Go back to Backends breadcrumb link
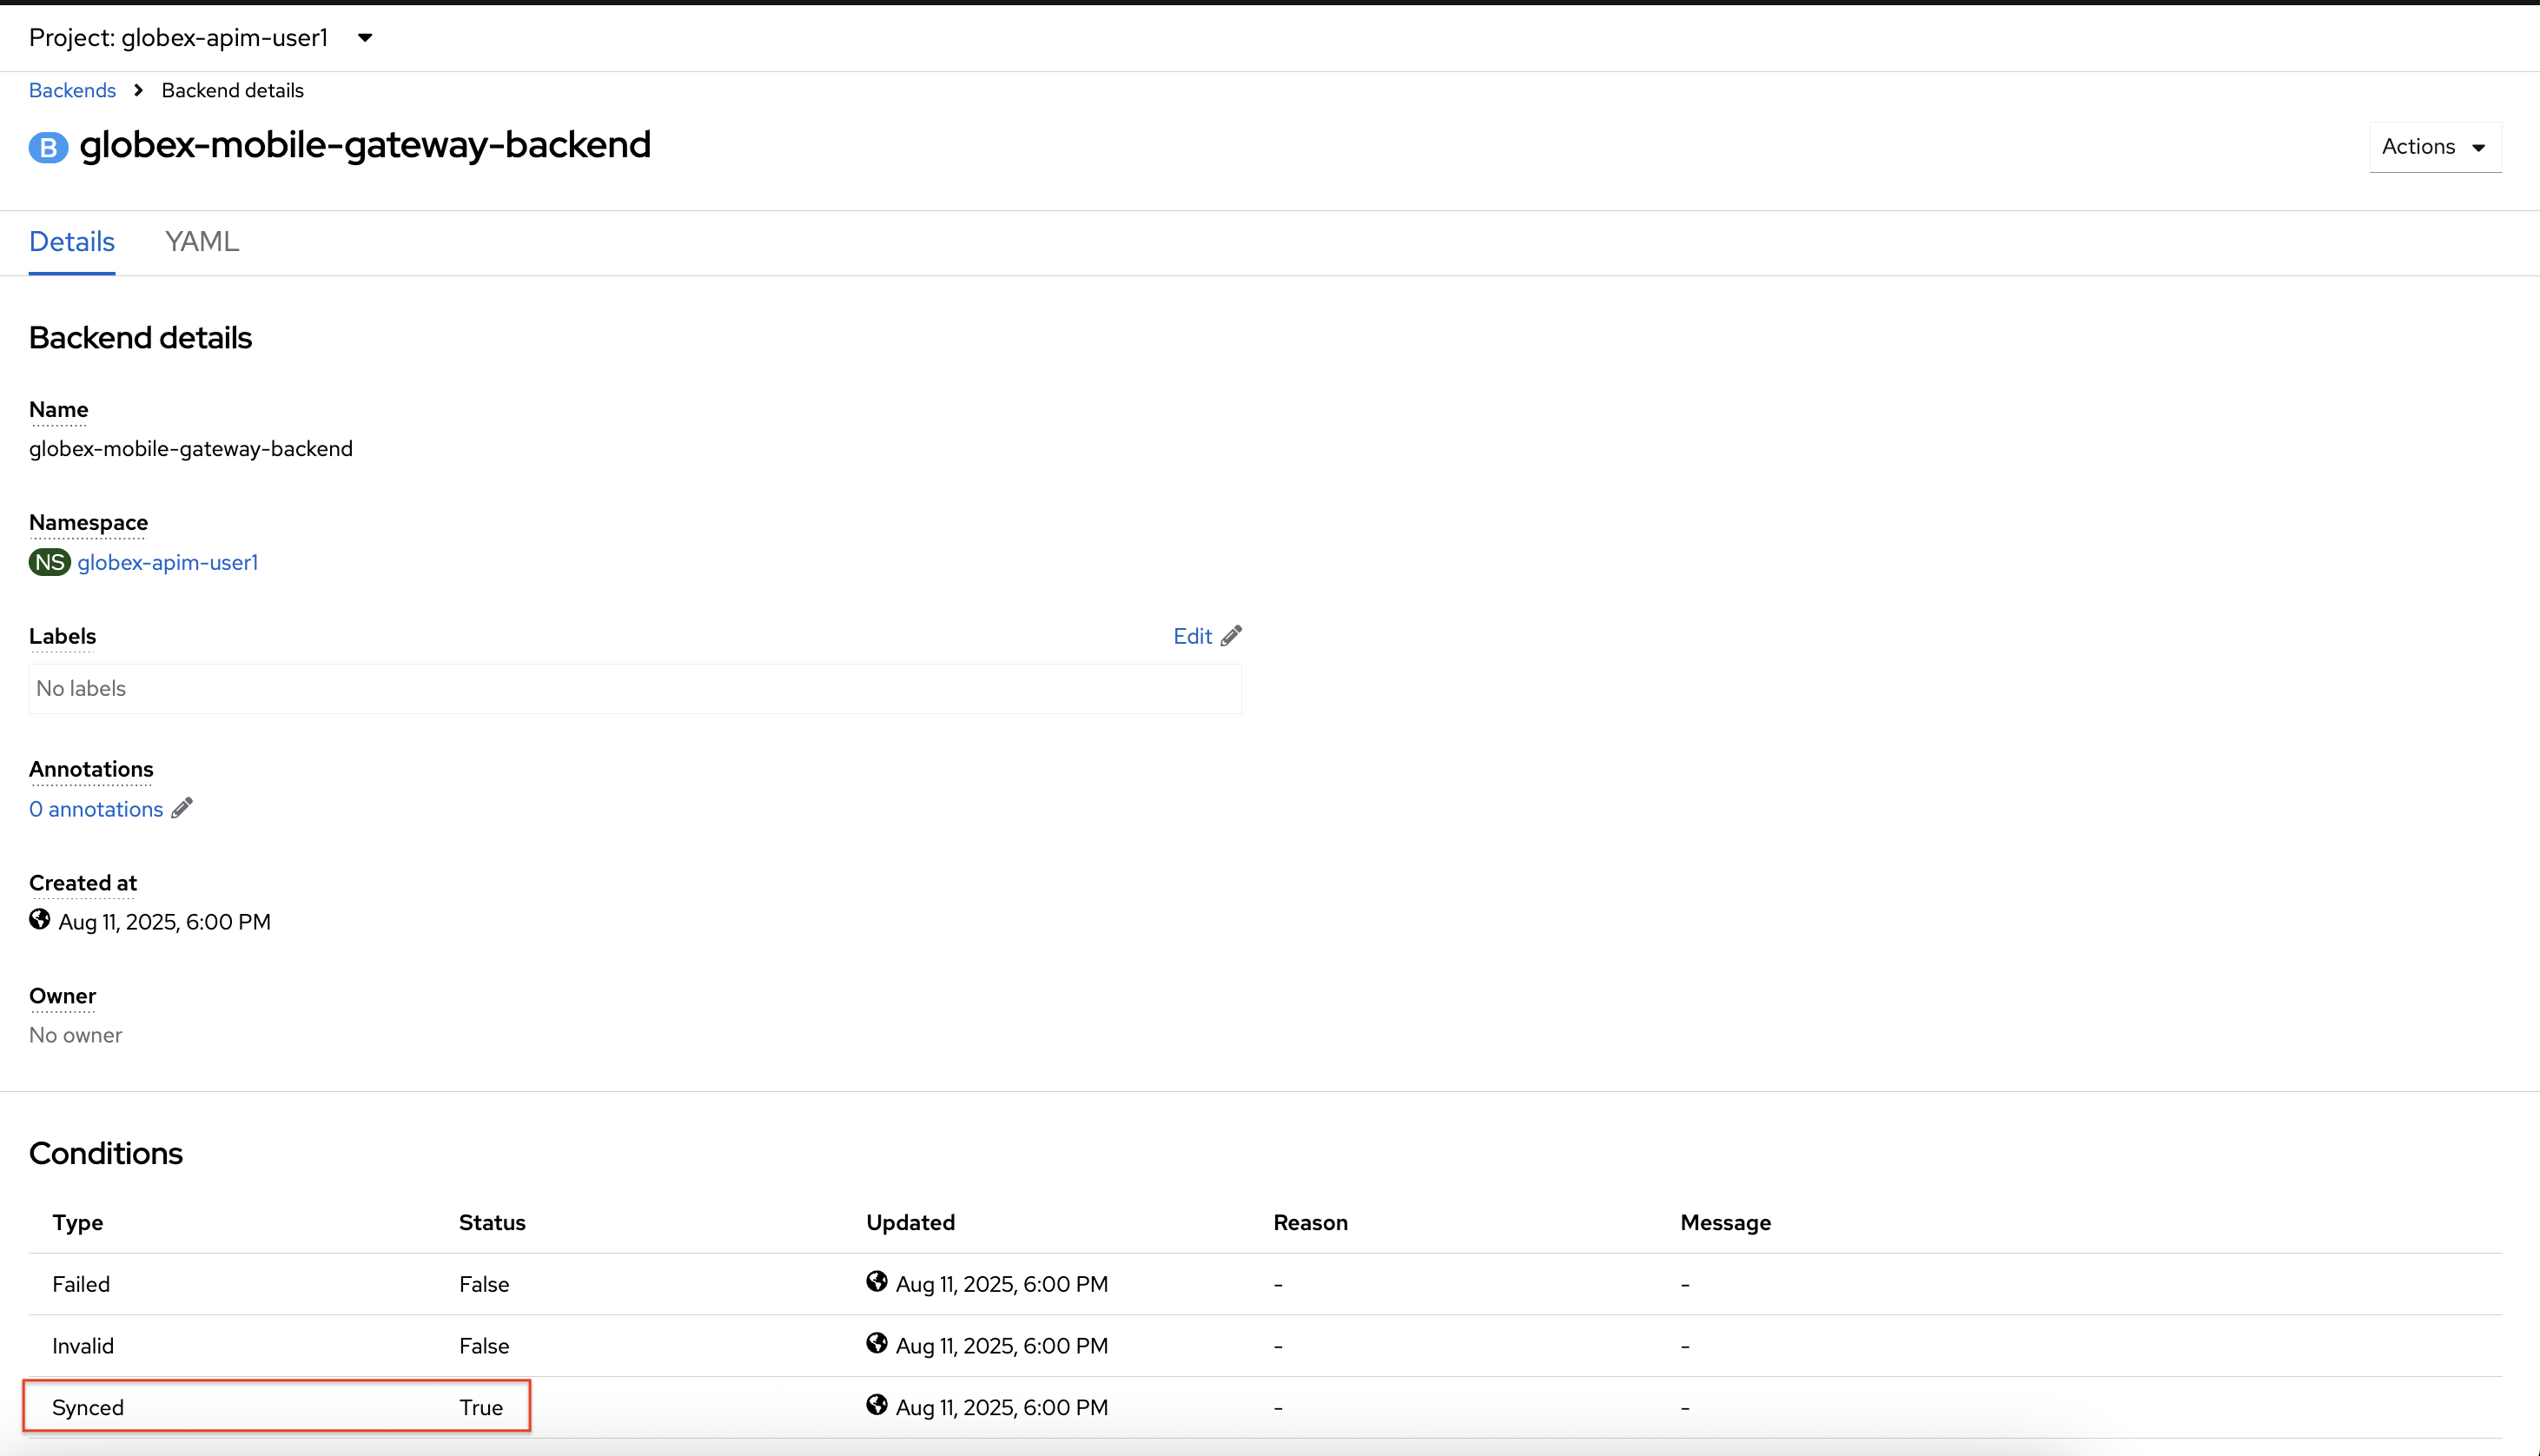 click(x=72, y=90)
